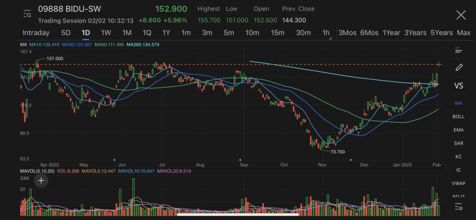
Task: Open the chart list lines icon
Action: [459, 50]
